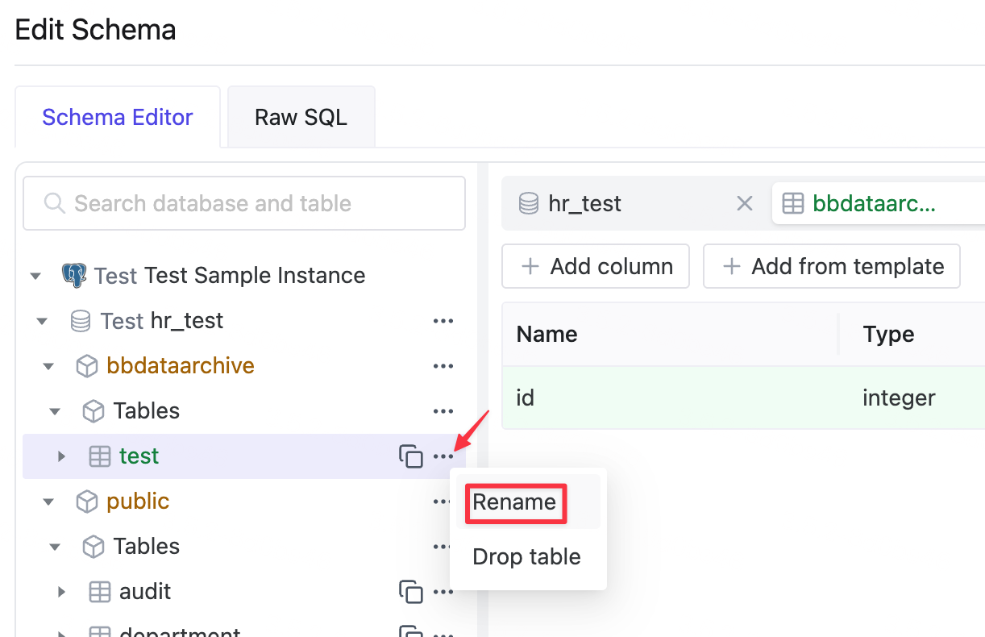Collapse the Test Sample Instance node
Image resolution: width=985 pixels, height=637 pixels.
(35, 276)
